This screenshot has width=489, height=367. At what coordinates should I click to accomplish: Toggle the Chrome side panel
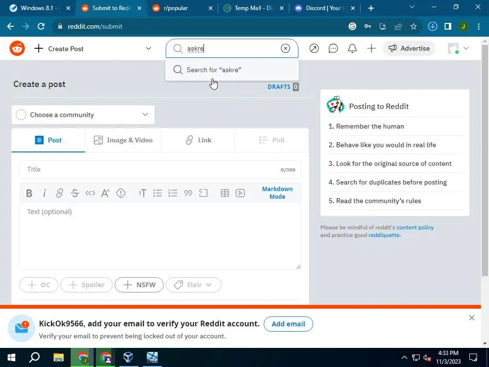pyautogui.click(x=448, y=27)
